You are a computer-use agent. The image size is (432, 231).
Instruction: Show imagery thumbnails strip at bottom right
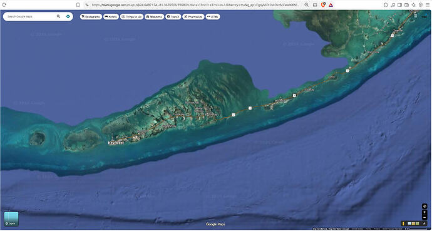click(x=413, y=223)
